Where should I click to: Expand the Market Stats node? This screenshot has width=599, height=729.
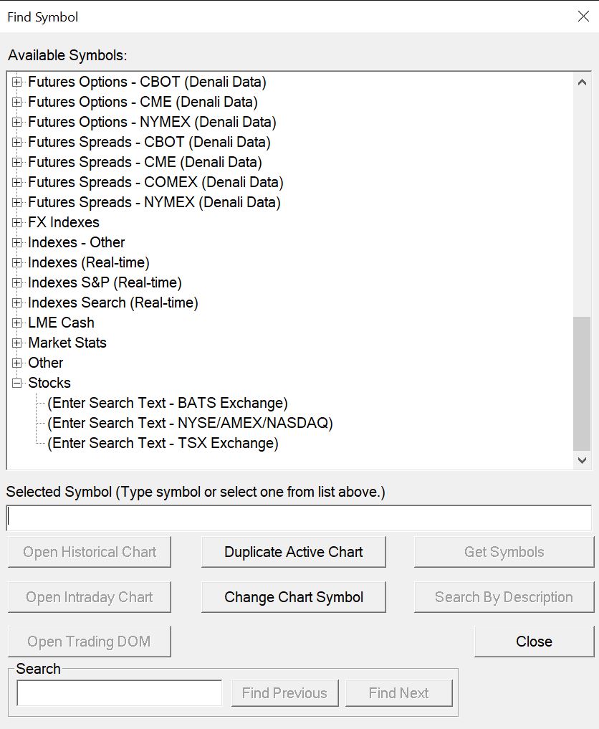coord(17,343)
